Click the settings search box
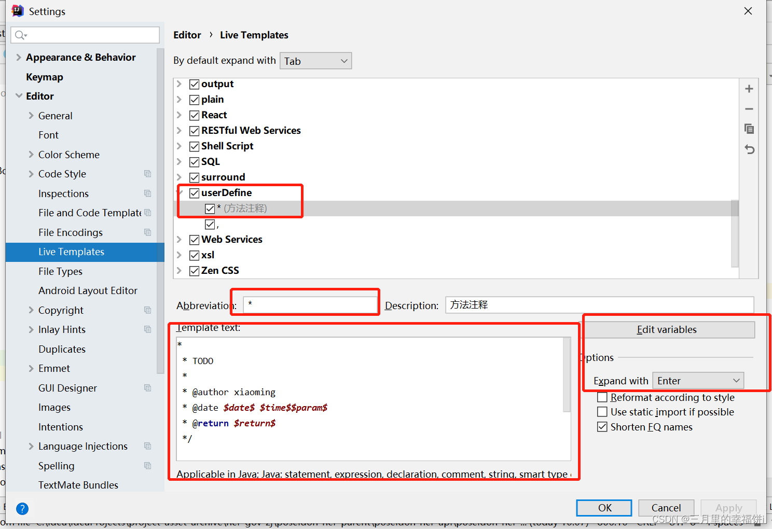The width and height of the screenshot is (772, 529). [85, 35]
